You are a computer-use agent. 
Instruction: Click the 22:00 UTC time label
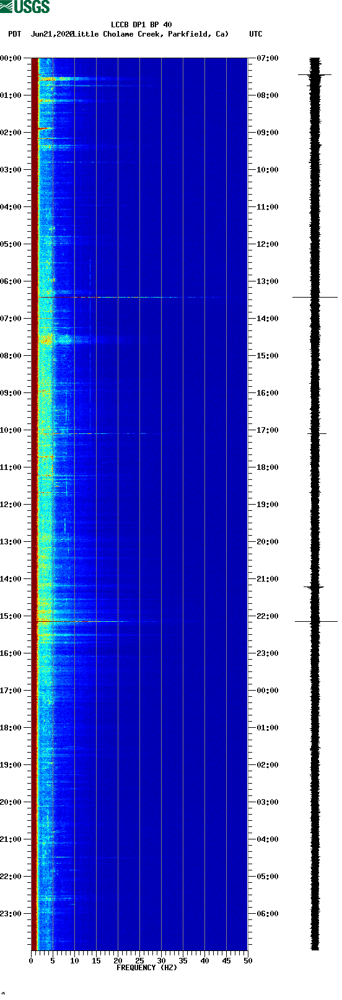[x=268, y=616]
